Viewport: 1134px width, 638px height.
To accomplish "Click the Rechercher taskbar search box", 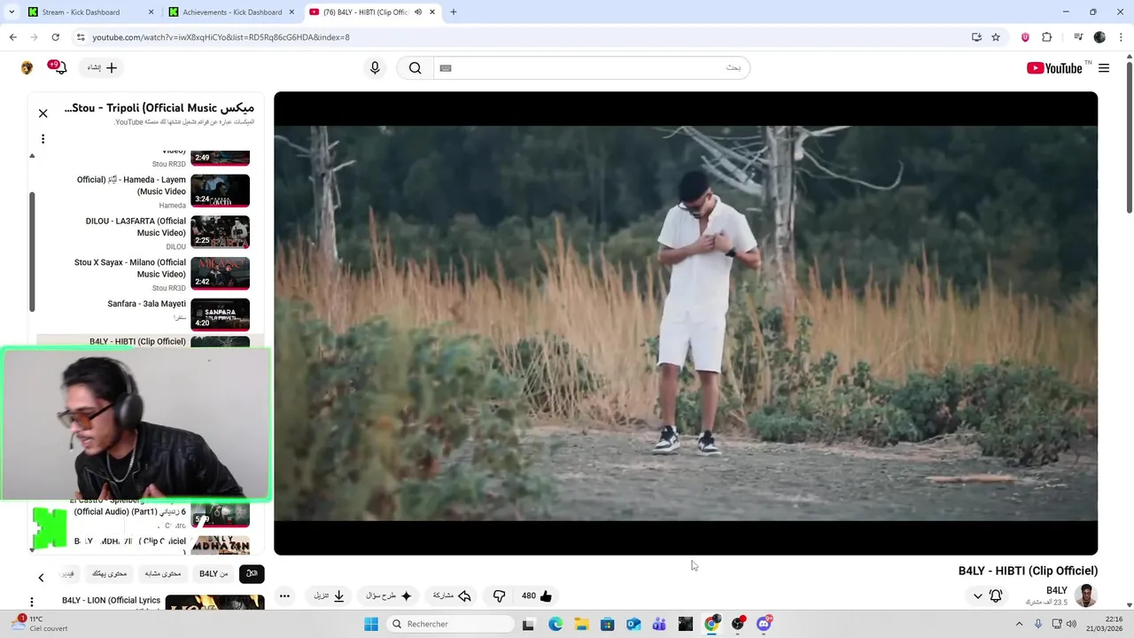I will click(x=450, y=624).
